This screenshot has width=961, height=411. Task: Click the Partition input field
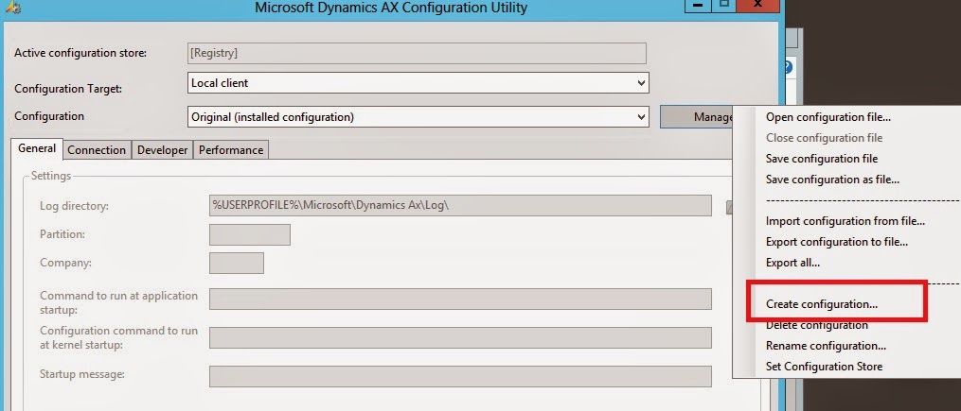(x=249, y=234)
